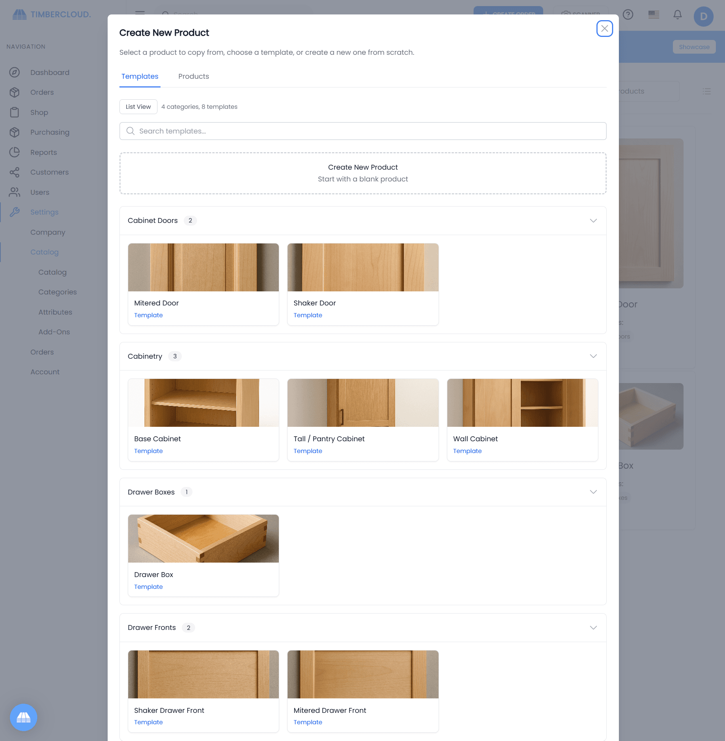This screenshot has height=741, width=725.
Task: Collapse the Drawer Fronts section
Action: [593, 628]
